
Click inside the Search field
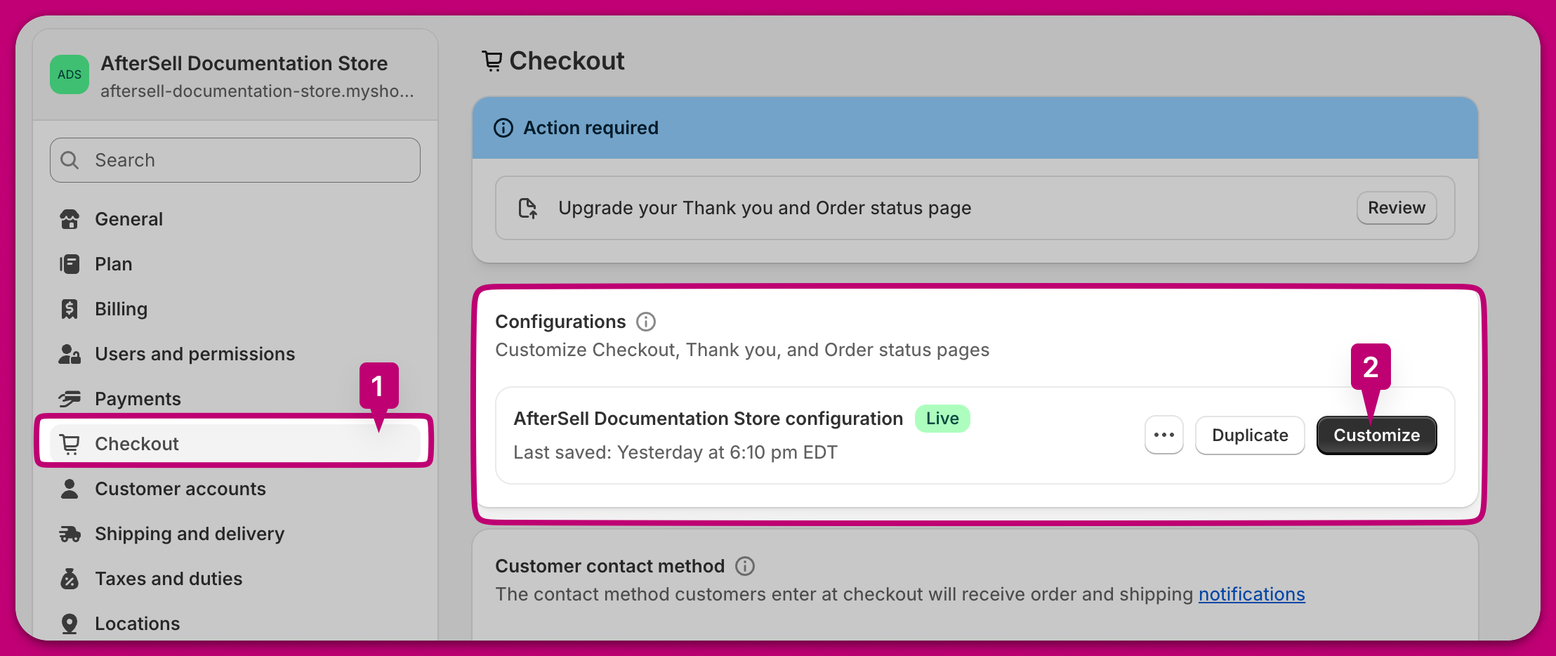click(x=235, y=160)
